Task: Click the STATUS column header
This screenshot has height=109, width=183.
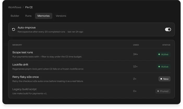Action: tap(166, 45)
